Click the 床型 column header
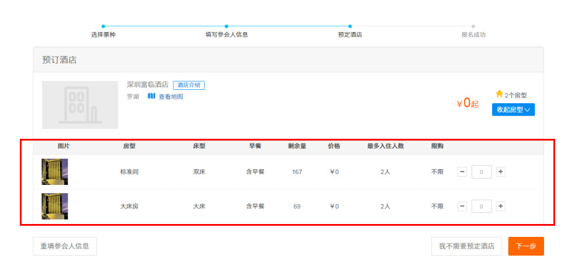Viewport: 568px width, 266px height. point(199,146)
